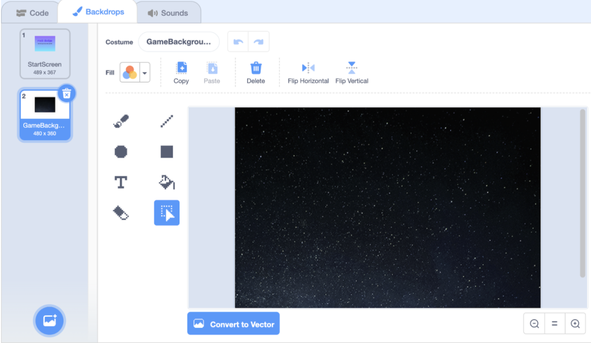Delete the GameBackground backdrop
Screen dimensions: 591x343
[x=67, y=94]
